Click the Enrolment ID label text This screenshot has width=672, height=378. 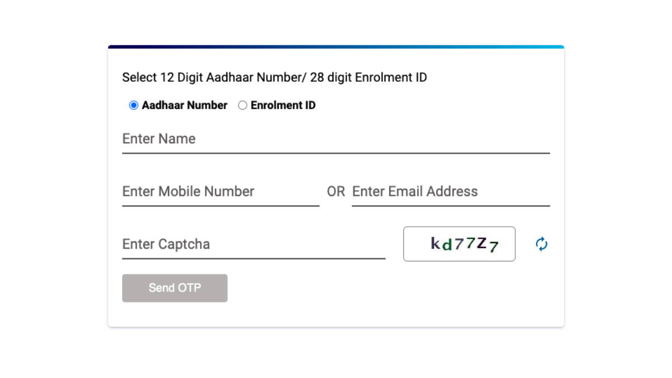(x=284, y=105)
